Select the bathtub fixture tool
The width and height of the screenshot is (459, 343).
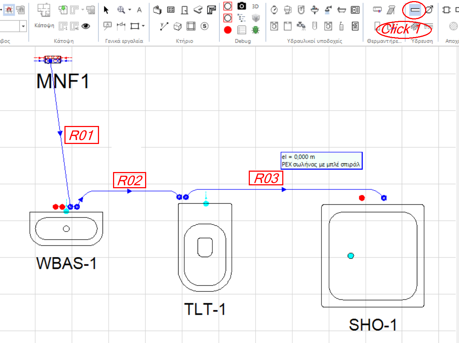341,10
